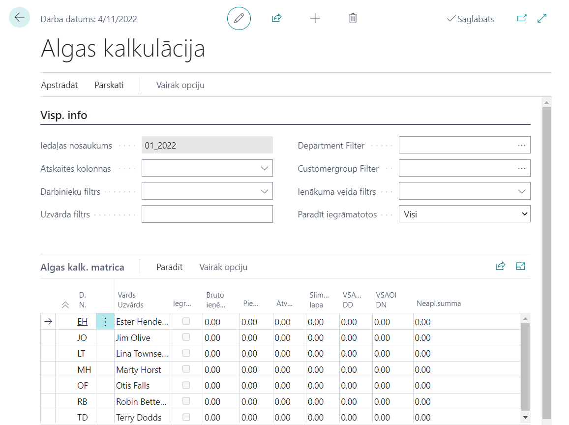Open Parādīt iegrāmatotos dropdown showing Visi
569x425 pixels.
464,214
